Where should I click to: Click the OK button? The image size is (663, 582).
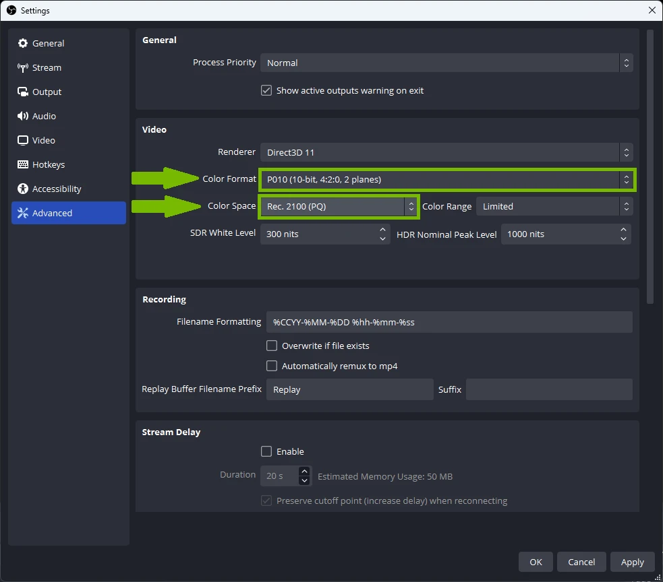536,562
